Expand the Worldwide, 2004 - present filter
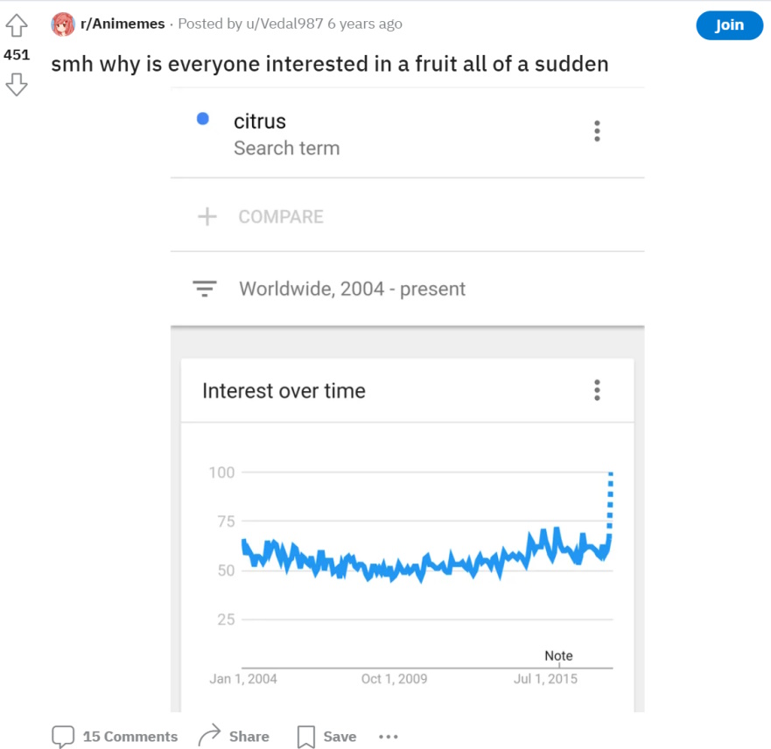The width and height of the screenshot is (771, 749). coord(407,289)
